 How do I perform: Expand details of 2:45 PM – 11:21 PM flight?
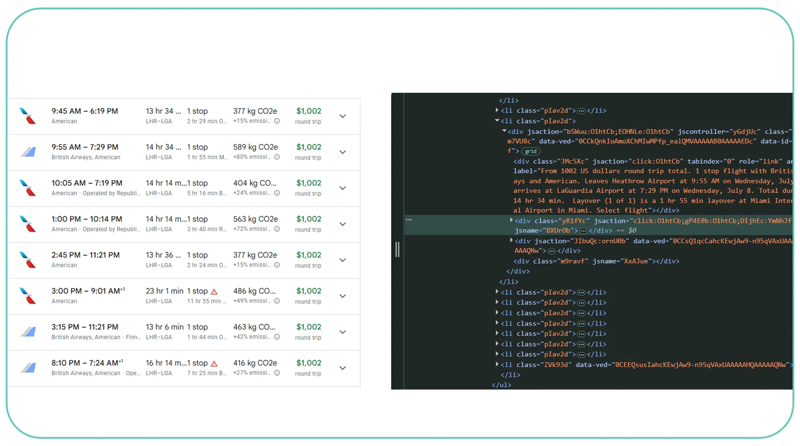point(343,260)
